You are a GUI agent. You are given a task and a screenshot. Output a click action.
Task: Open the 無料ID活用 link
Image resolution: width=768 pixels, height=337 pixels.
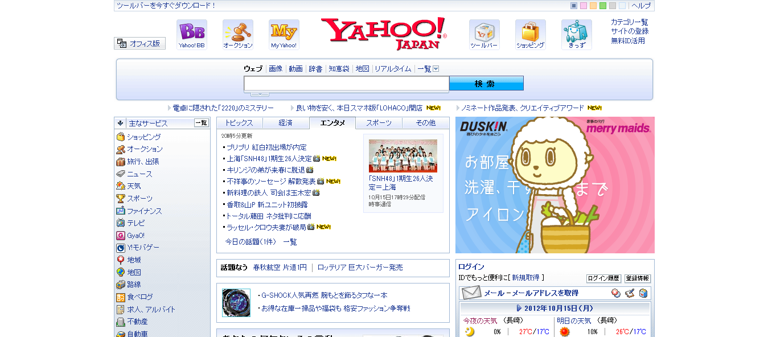click(628, 41)
